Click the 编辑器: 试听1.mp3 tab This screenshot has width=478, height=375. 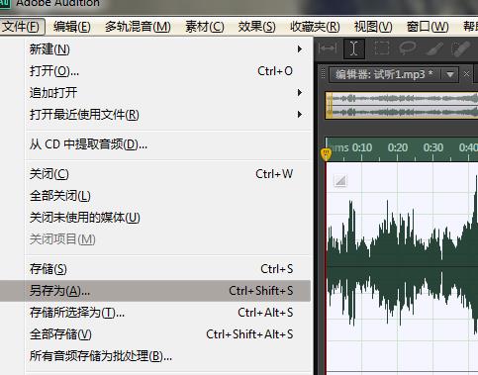coord(384,74)
